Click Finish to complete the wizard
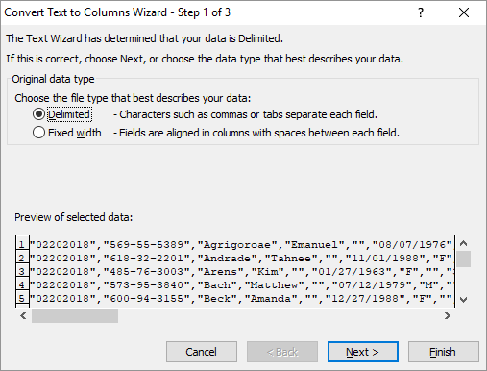 (x=444, y=352)
